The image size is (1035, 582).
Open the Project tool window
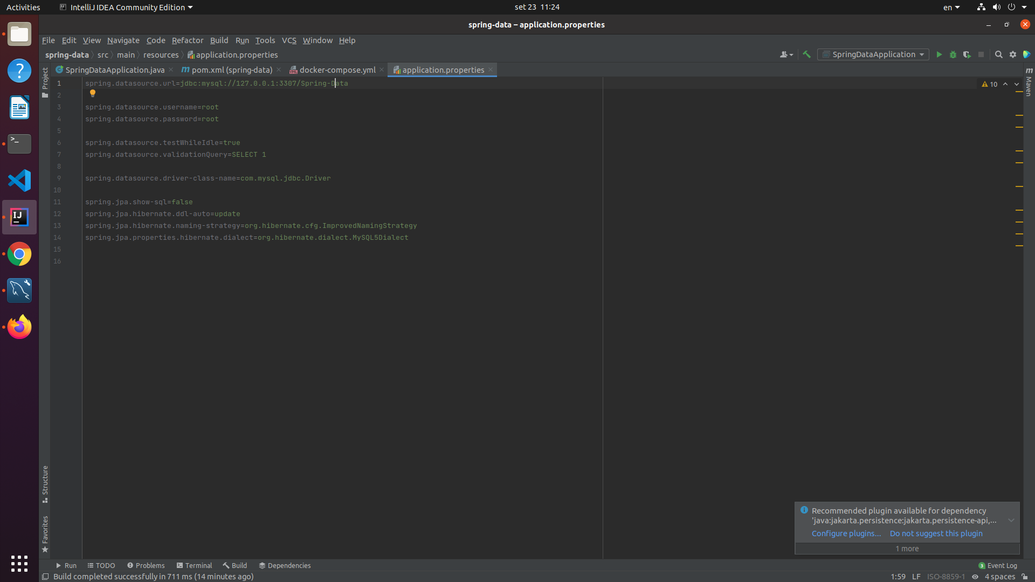coord(45,82)
